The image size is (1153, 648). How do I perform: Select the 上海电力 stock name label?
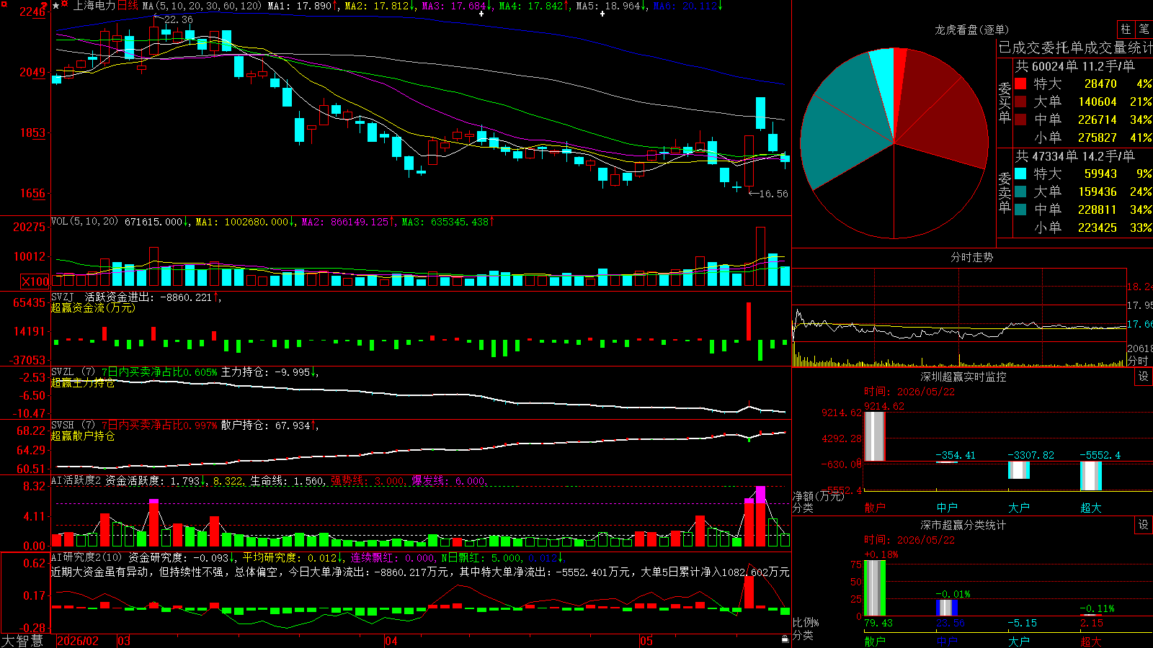coord(94,6)
